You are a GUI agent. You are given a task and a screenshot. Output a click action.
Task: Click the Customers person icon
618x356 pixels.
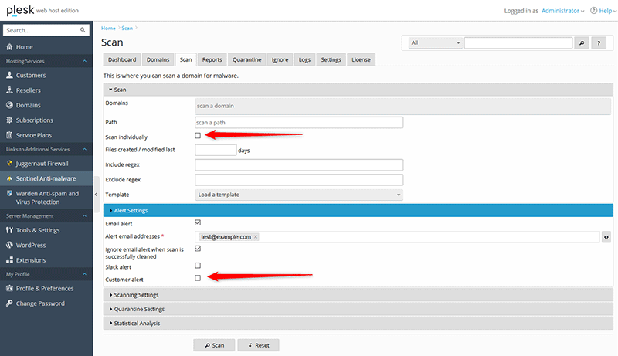pos(9,75)
